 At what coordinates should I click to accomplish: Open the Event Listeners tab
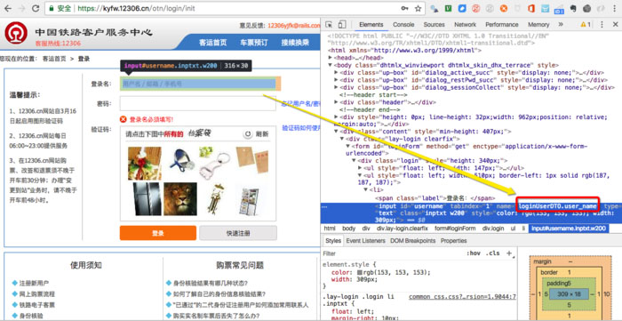[365, 241]
